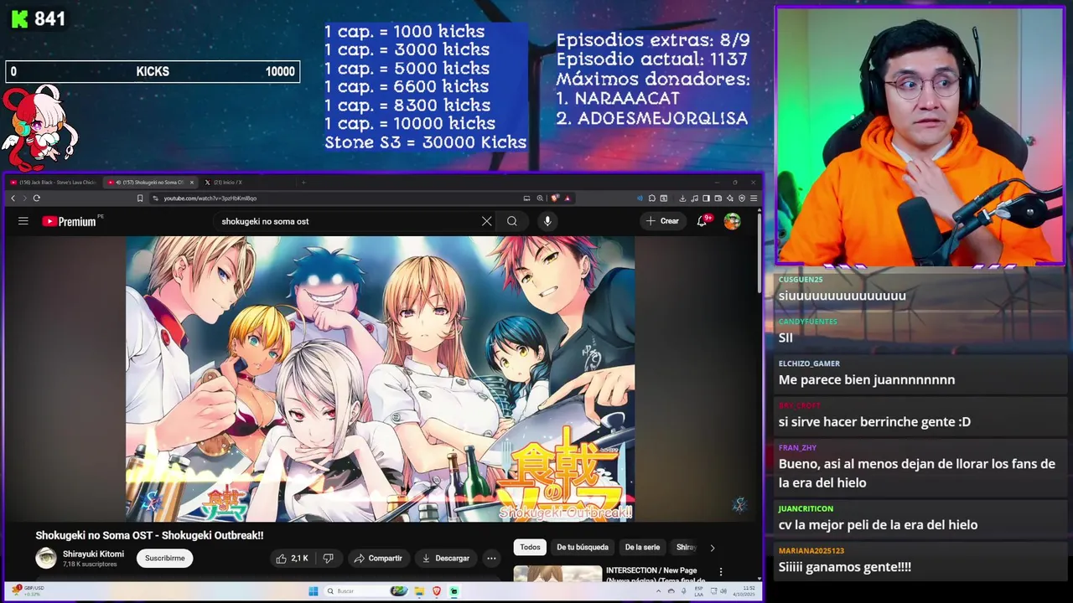Open Brave shields lion icon in address bar
Viewport: 1073px width, 603px height.
tap(555, 198)
